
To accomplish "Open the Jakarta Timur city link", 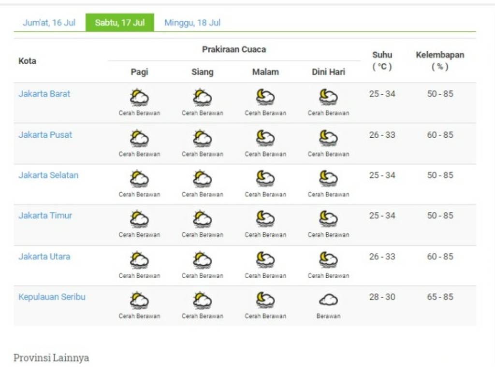I will tap(45, 215).
